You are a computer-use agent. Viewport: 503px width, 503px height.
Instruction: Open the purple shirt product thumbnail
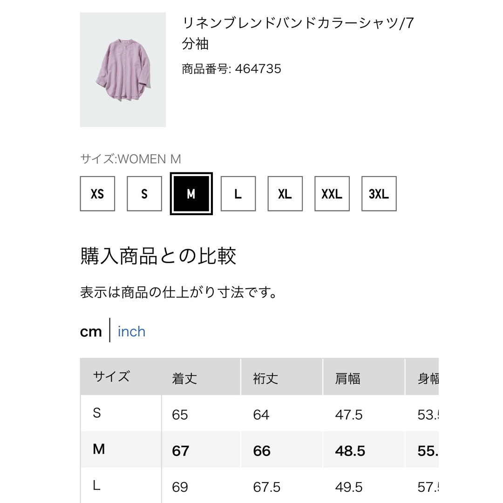[x=123, y=69]
